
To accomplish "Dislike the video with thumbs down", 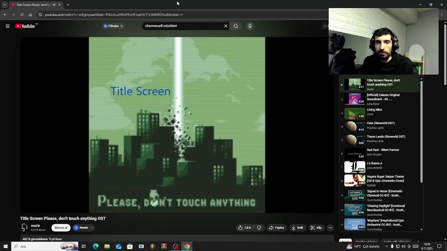I will coord(259,228).
